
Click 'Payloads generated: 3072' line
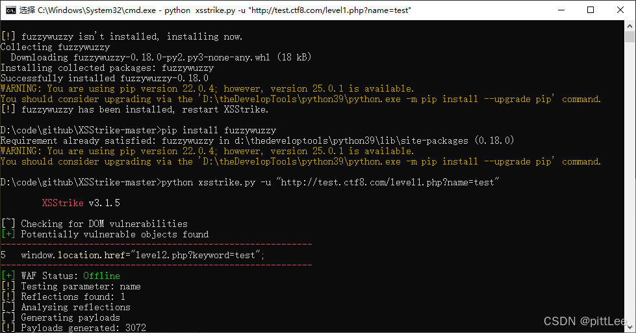(x=74, y=327)
